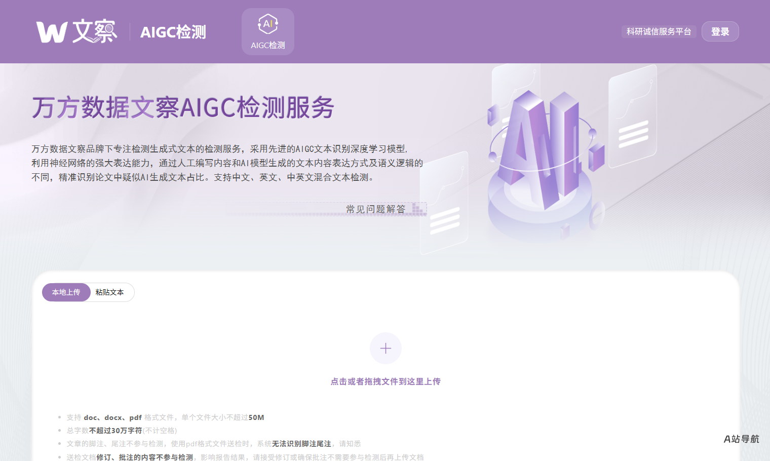The height and width of the screenshot is (461, 770).
Task: Click the plus upload icon
Action: point(386,348)
